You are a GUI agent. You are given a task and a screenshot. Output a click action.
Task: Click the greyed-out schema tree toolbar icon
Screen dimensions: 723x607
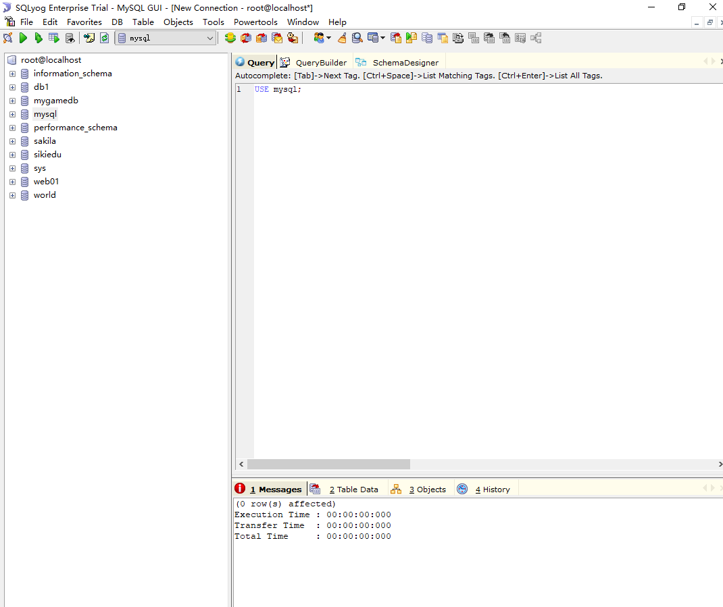click(x=536, y=38)
